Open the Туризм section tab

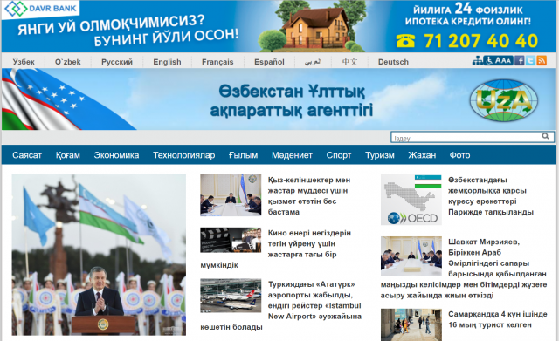click(380, 155)
